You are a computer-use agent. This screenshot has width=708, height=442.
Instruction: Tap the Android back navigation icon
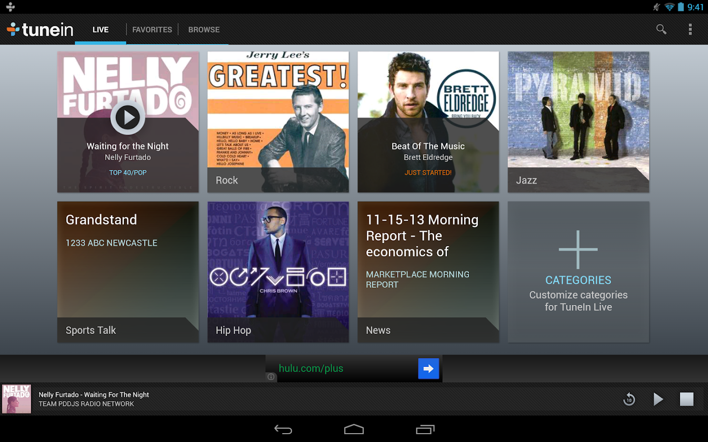point(283,429)
